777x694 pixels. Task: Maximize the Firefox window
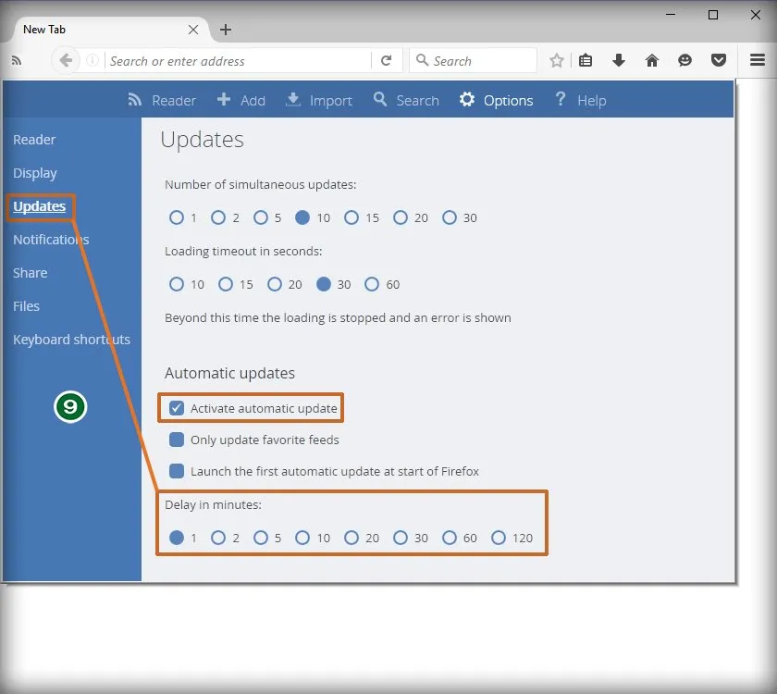pyautogui.click(x=712, y=15)
